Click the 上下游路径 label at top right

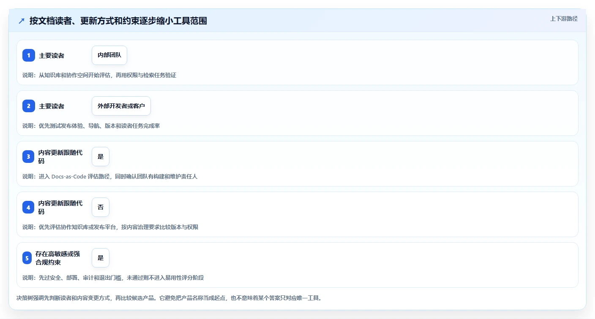564,19
